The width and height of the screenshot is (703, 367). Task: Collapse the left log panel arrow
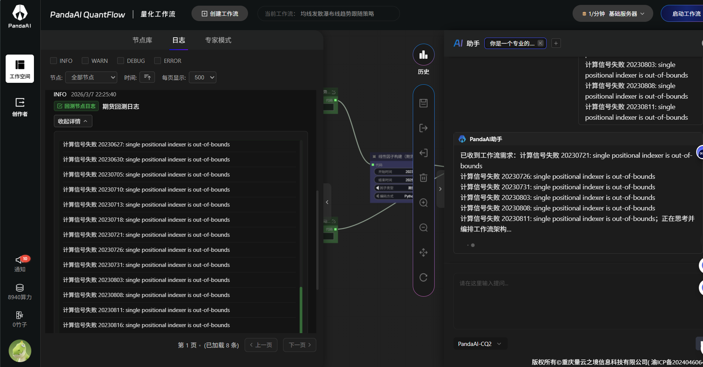[x=327, y=202]
